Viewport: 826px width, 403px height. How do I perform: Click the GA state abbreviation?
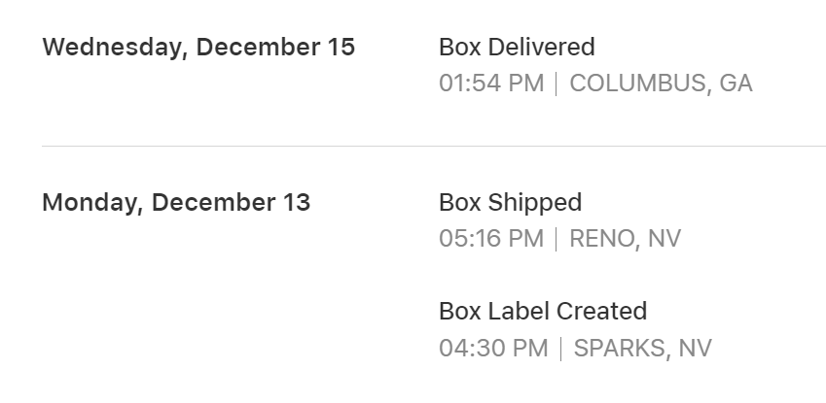click(736, 84)
